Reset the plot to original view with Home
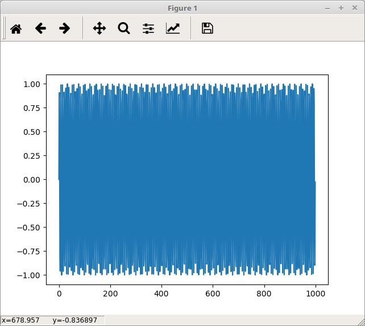The width and height of the screenshot is (365, 326). [16, 28]
